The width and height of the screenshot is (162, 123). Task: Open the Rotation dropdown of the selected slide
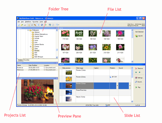point(117,86)
